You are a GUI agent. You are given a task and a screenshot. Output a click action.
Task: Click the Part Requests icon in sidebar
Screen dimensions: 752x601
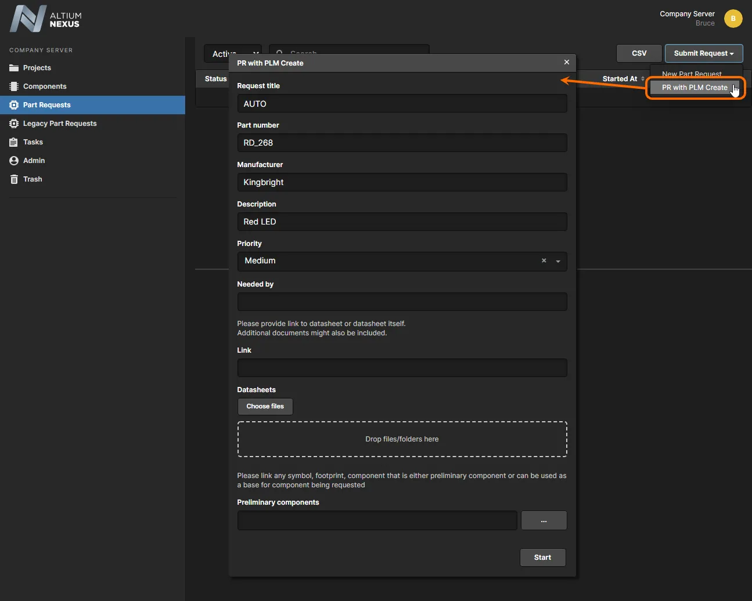coord(14,105)
